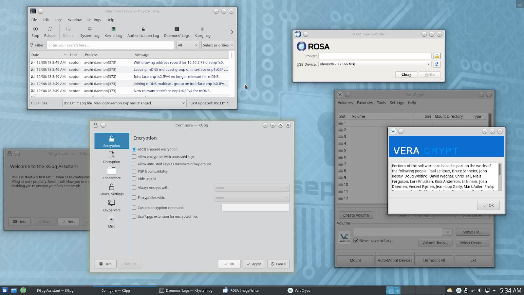The width and height of the screenshot is (524, 295).
Task: Disable ASCII armored encryption checkbox
Action: click(x=134, y=149)
